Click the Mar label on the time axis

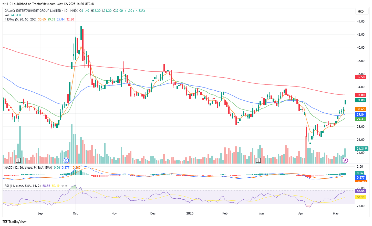point(262,213)
